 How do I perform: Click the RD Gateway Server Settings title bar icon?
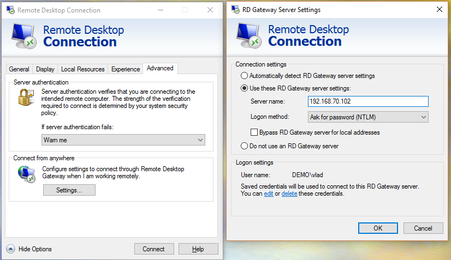pos(235,9)
